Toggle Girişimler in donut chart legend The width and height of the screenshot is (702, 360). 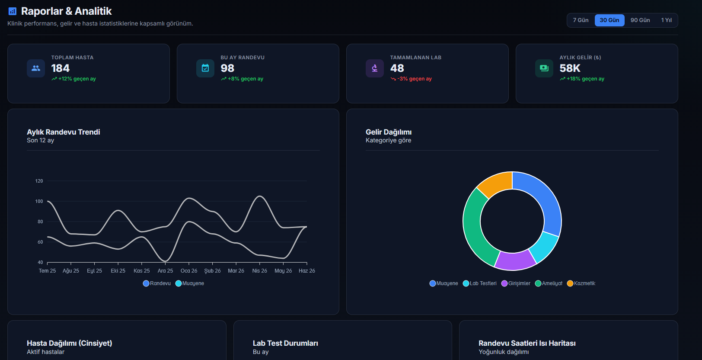[516, 283]
